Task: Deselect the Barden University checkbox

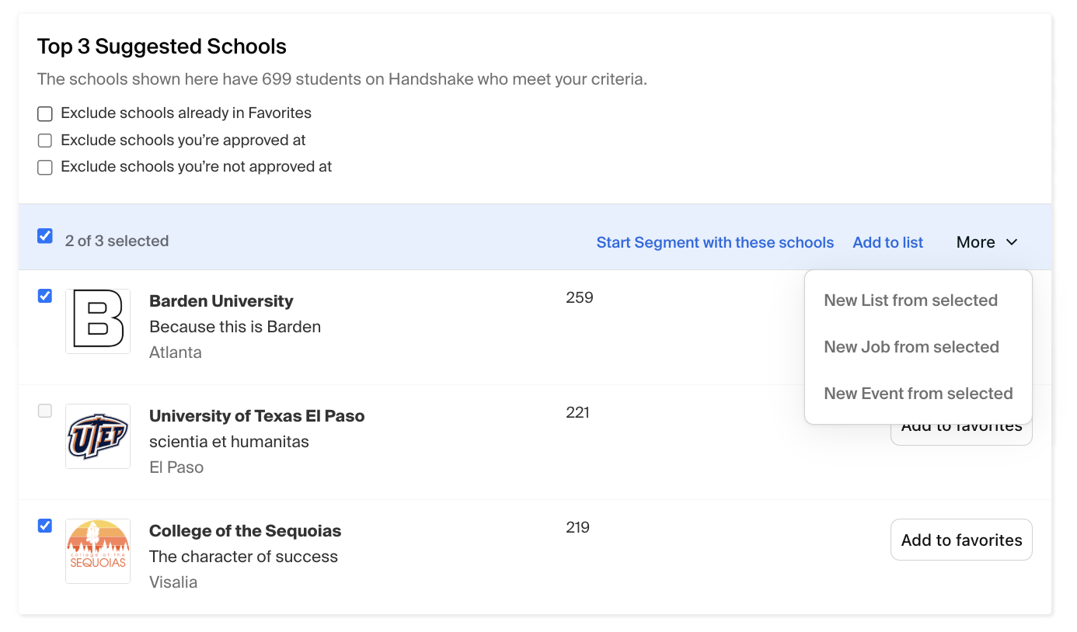Action: pyautogui.click(x=44, y=296)
